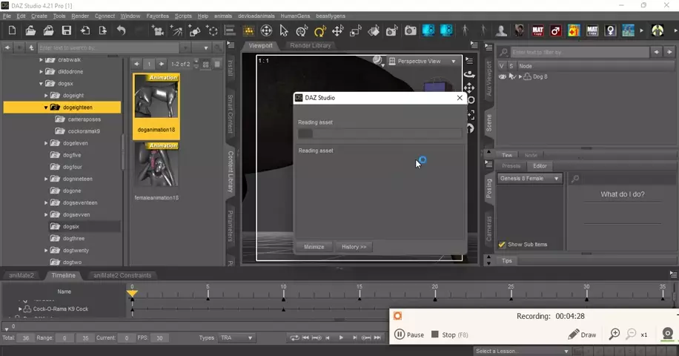Click the History >> button
Viewport: 679px width, 356px height.
point(354,246)
